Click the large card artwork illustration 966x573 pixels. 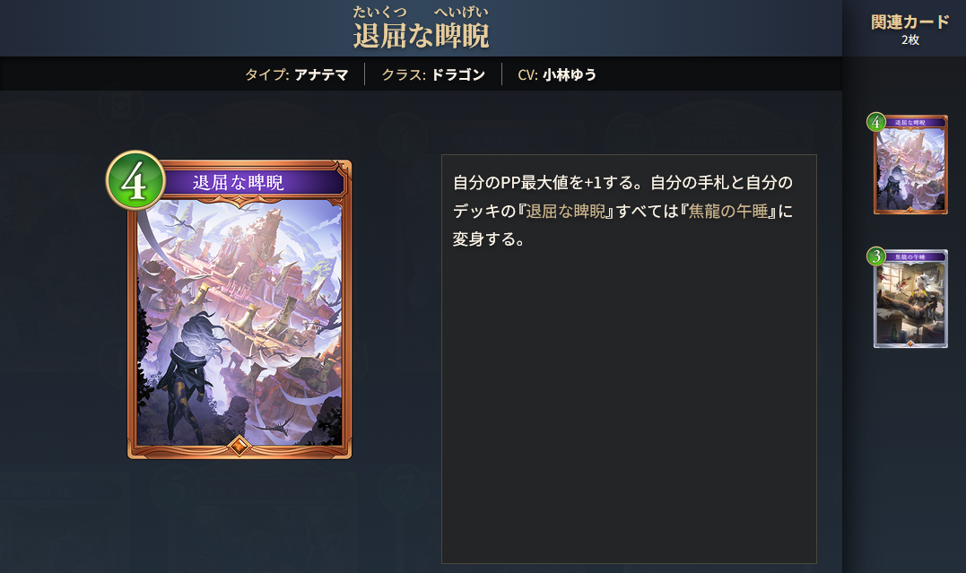pyautogui.click(x=239, y=324)
